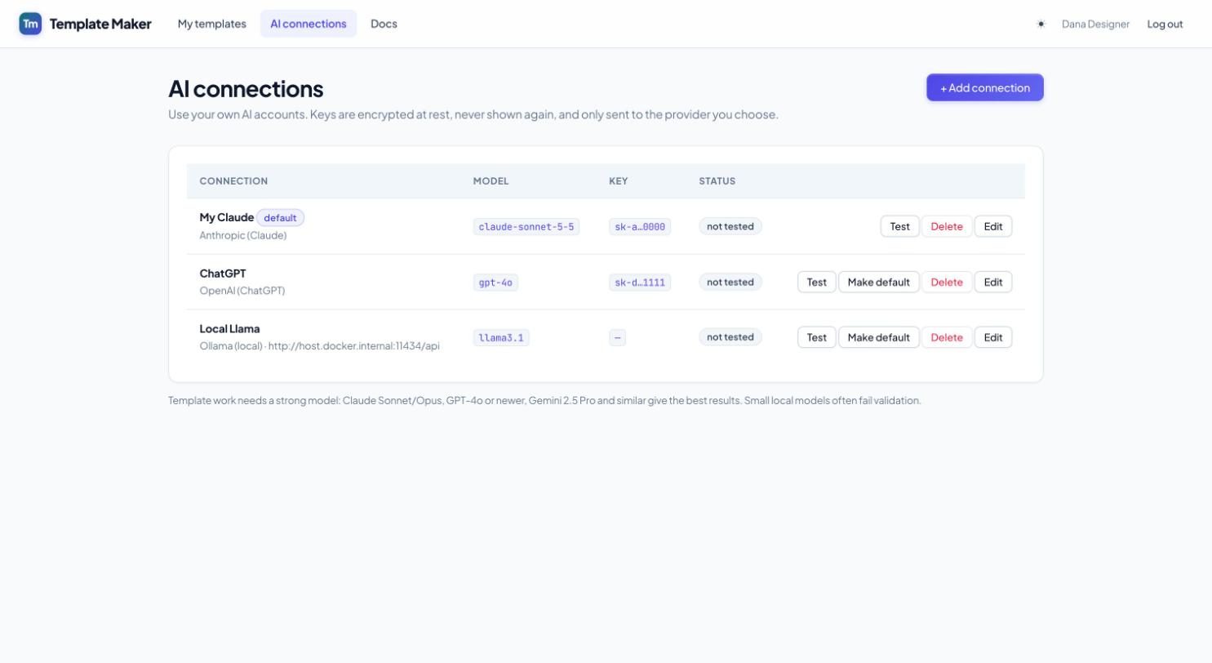Click the gpt-4o model tag

pyautogui.click(x=495, y=283)
